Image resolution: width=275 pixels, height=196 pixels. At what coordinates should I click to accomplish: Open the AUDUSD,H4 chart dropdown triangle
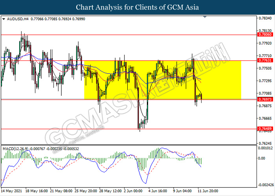point(4,19)
